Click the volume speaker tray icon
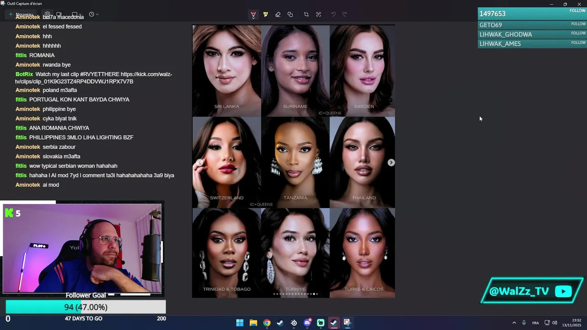Viewport: 587px width, 330px height. pos(554,323)
